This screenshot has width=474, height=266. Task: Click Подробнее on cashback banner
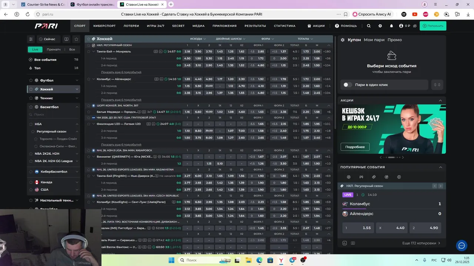[x=355, y=147]
